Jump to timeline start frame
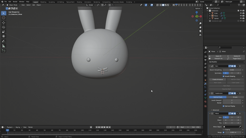This screenshot has width=246, height=138. 97,127
